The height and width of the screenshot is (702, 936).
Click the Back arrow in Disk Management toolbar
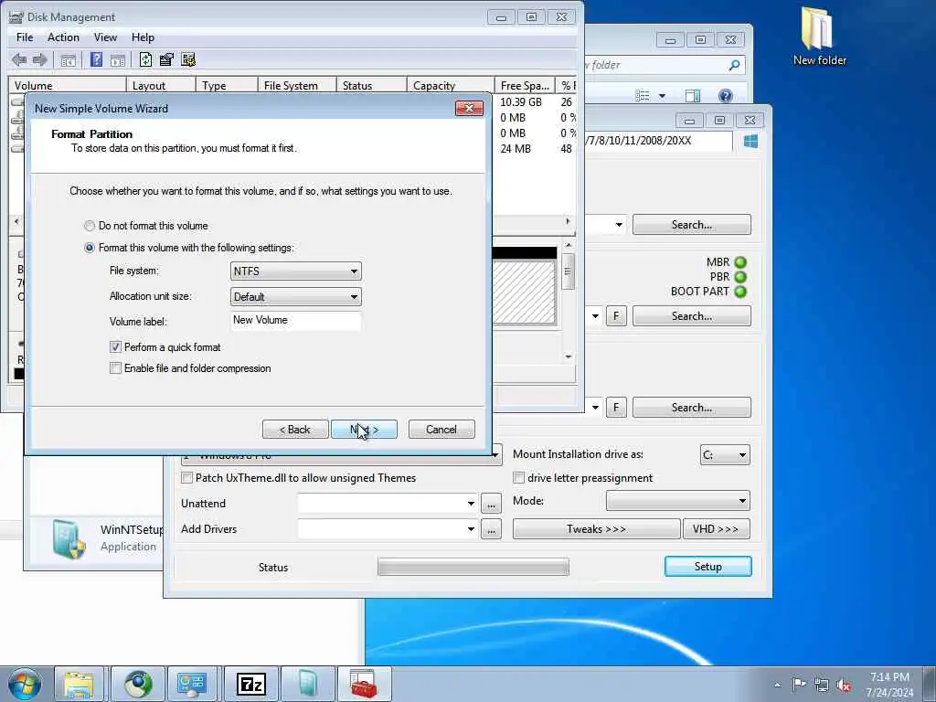click(x=19, y=59)
